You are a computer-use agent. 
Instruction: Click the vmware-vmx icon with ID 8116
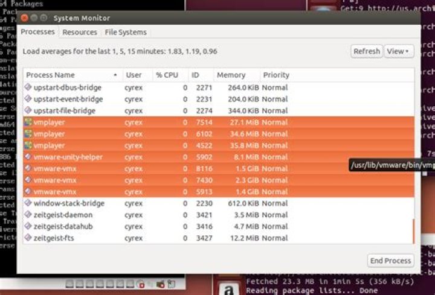[28, 168]
